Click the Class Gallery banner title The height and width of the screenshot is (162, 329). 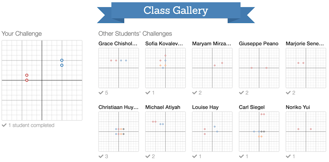tap(176, 10)
